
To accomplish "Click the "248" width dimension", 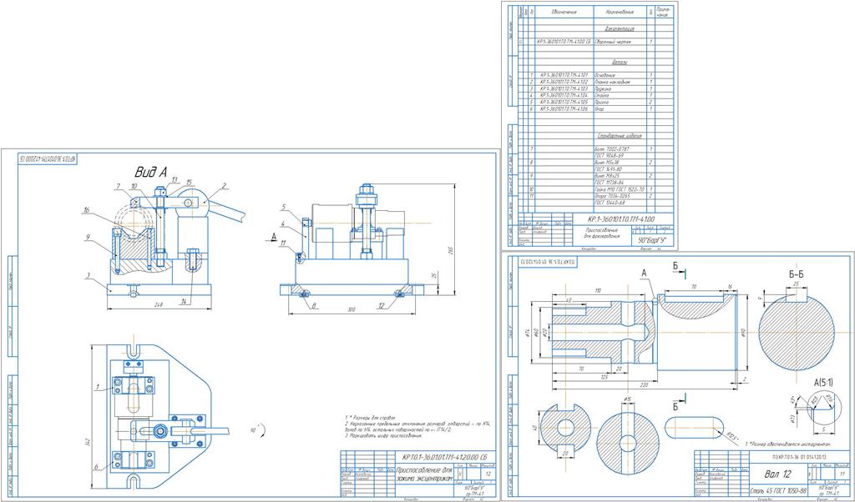I will [158, 305].
